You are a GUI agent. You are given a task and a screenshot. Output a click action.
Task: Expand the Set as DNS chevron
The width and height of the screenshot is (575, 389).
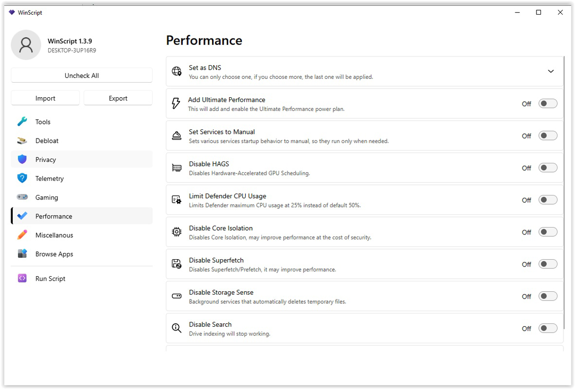click(551, 71)
